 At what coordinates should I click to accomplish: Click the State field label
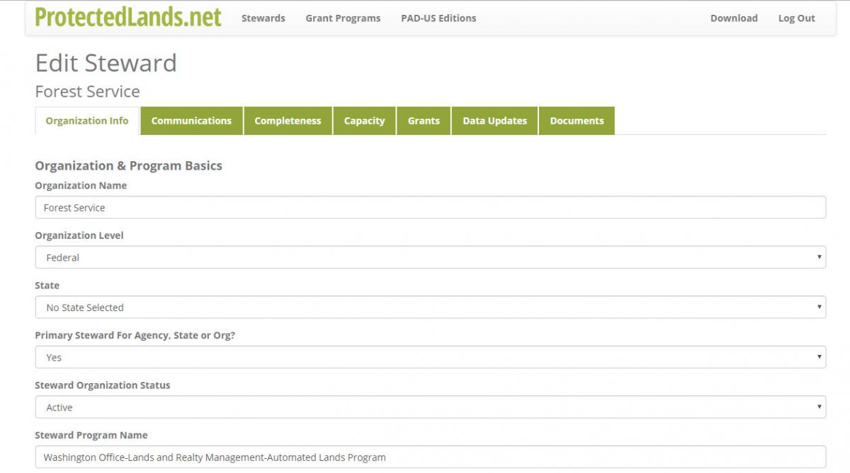point(47,286)
